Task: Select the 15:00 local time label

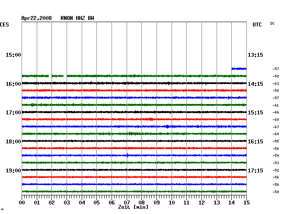Action: 13,55
